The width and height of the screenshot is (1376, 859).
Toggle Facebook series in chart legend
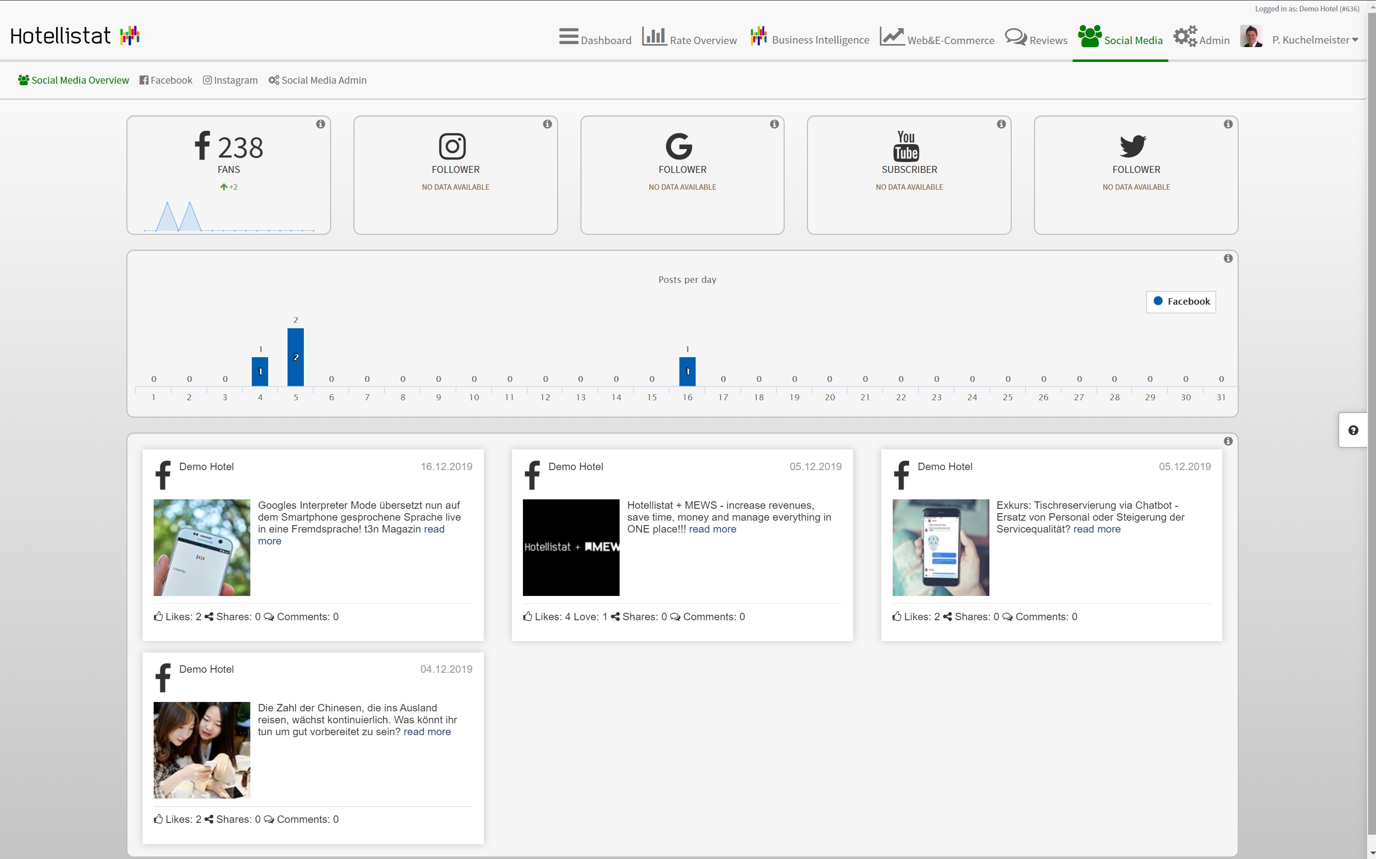pos(1181,302)
